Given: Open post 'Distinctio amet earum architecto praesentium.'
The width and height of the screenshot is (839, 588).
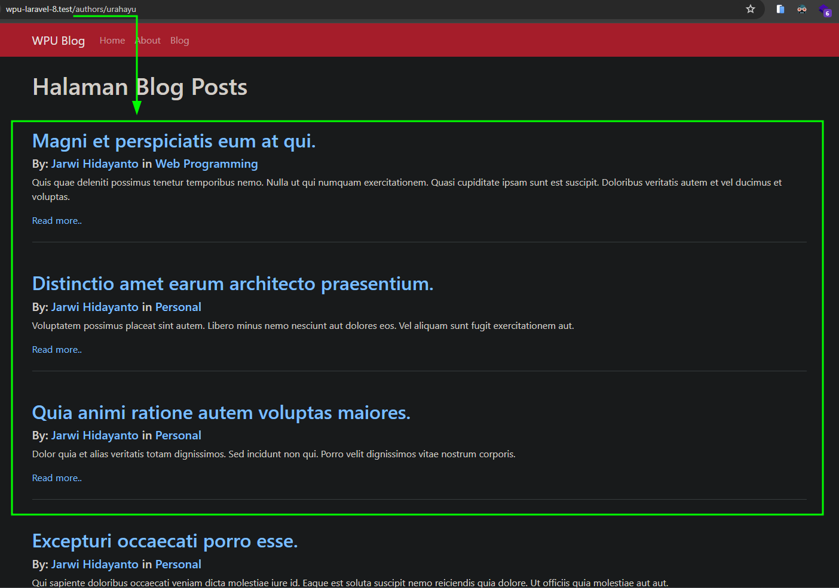Looking at the screenshot, I should point(232,284).
